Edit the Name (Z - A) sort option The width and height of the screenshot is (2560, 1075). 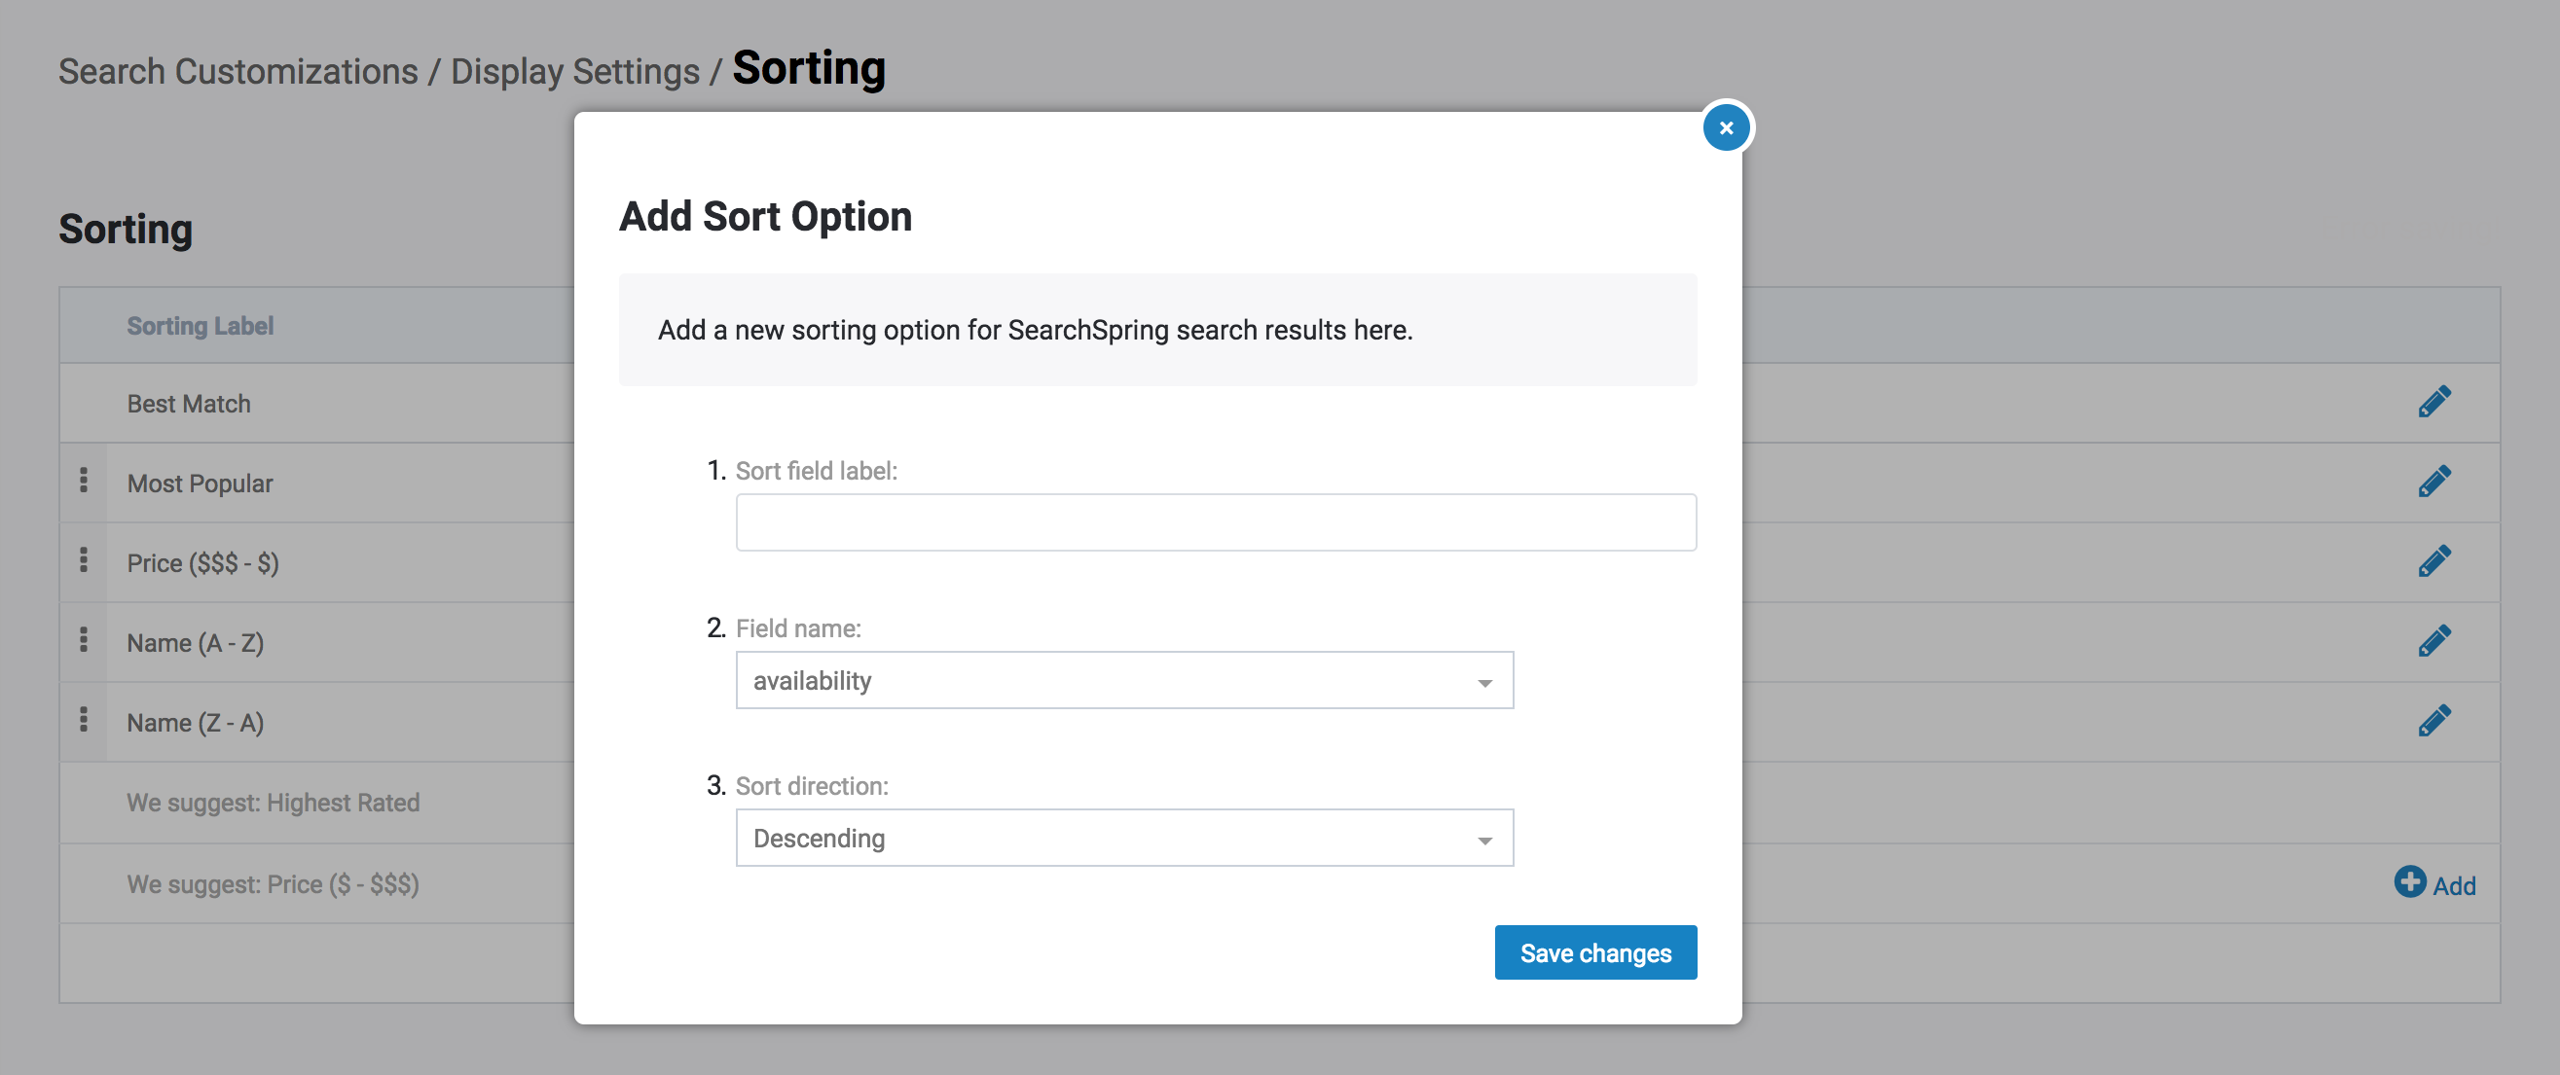tap(2435, 718)
